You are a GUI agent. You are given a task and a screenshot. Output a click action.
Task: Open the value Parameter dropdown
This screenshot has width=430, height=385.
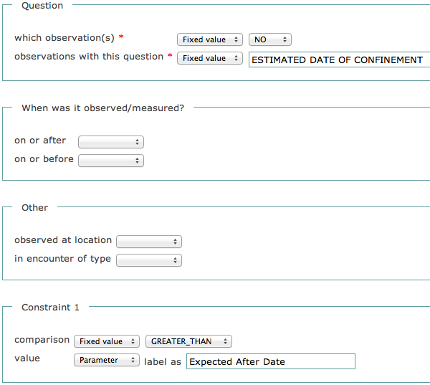(x=106, y=361)
